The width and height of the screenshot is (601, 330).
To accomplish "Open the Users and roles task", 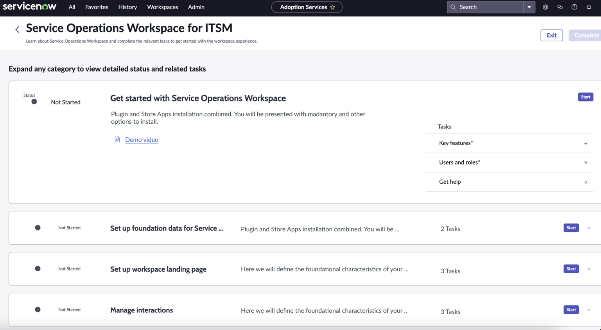I will pyautogui.click(x=510, y=162).
